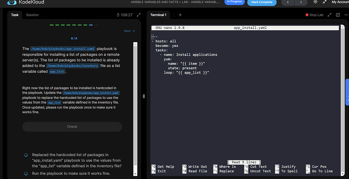Click task panel scrollbar up arrow

(x=135, y=44)
